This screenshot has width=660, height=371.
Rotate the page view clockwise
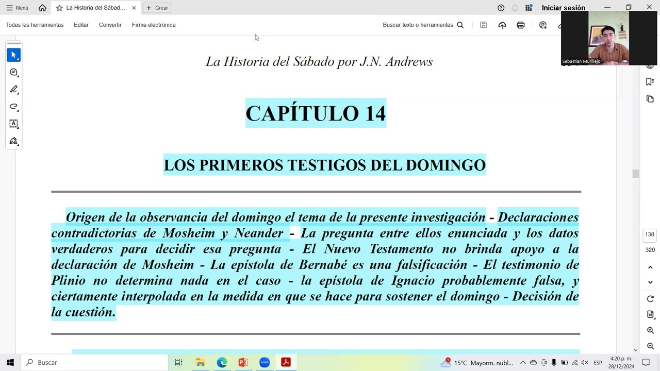click(650, 299)
